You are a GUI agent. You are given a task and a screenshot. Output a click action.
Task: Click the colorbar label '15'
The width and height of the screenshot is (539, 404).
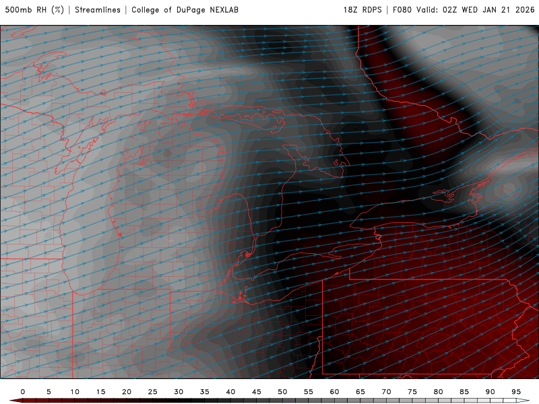click(100, 392)
